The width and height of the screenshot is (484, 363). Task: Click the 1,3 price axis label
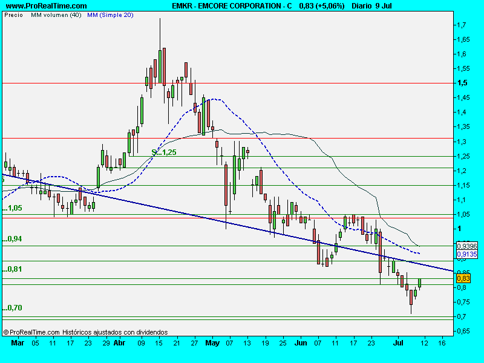coord(462,142)
